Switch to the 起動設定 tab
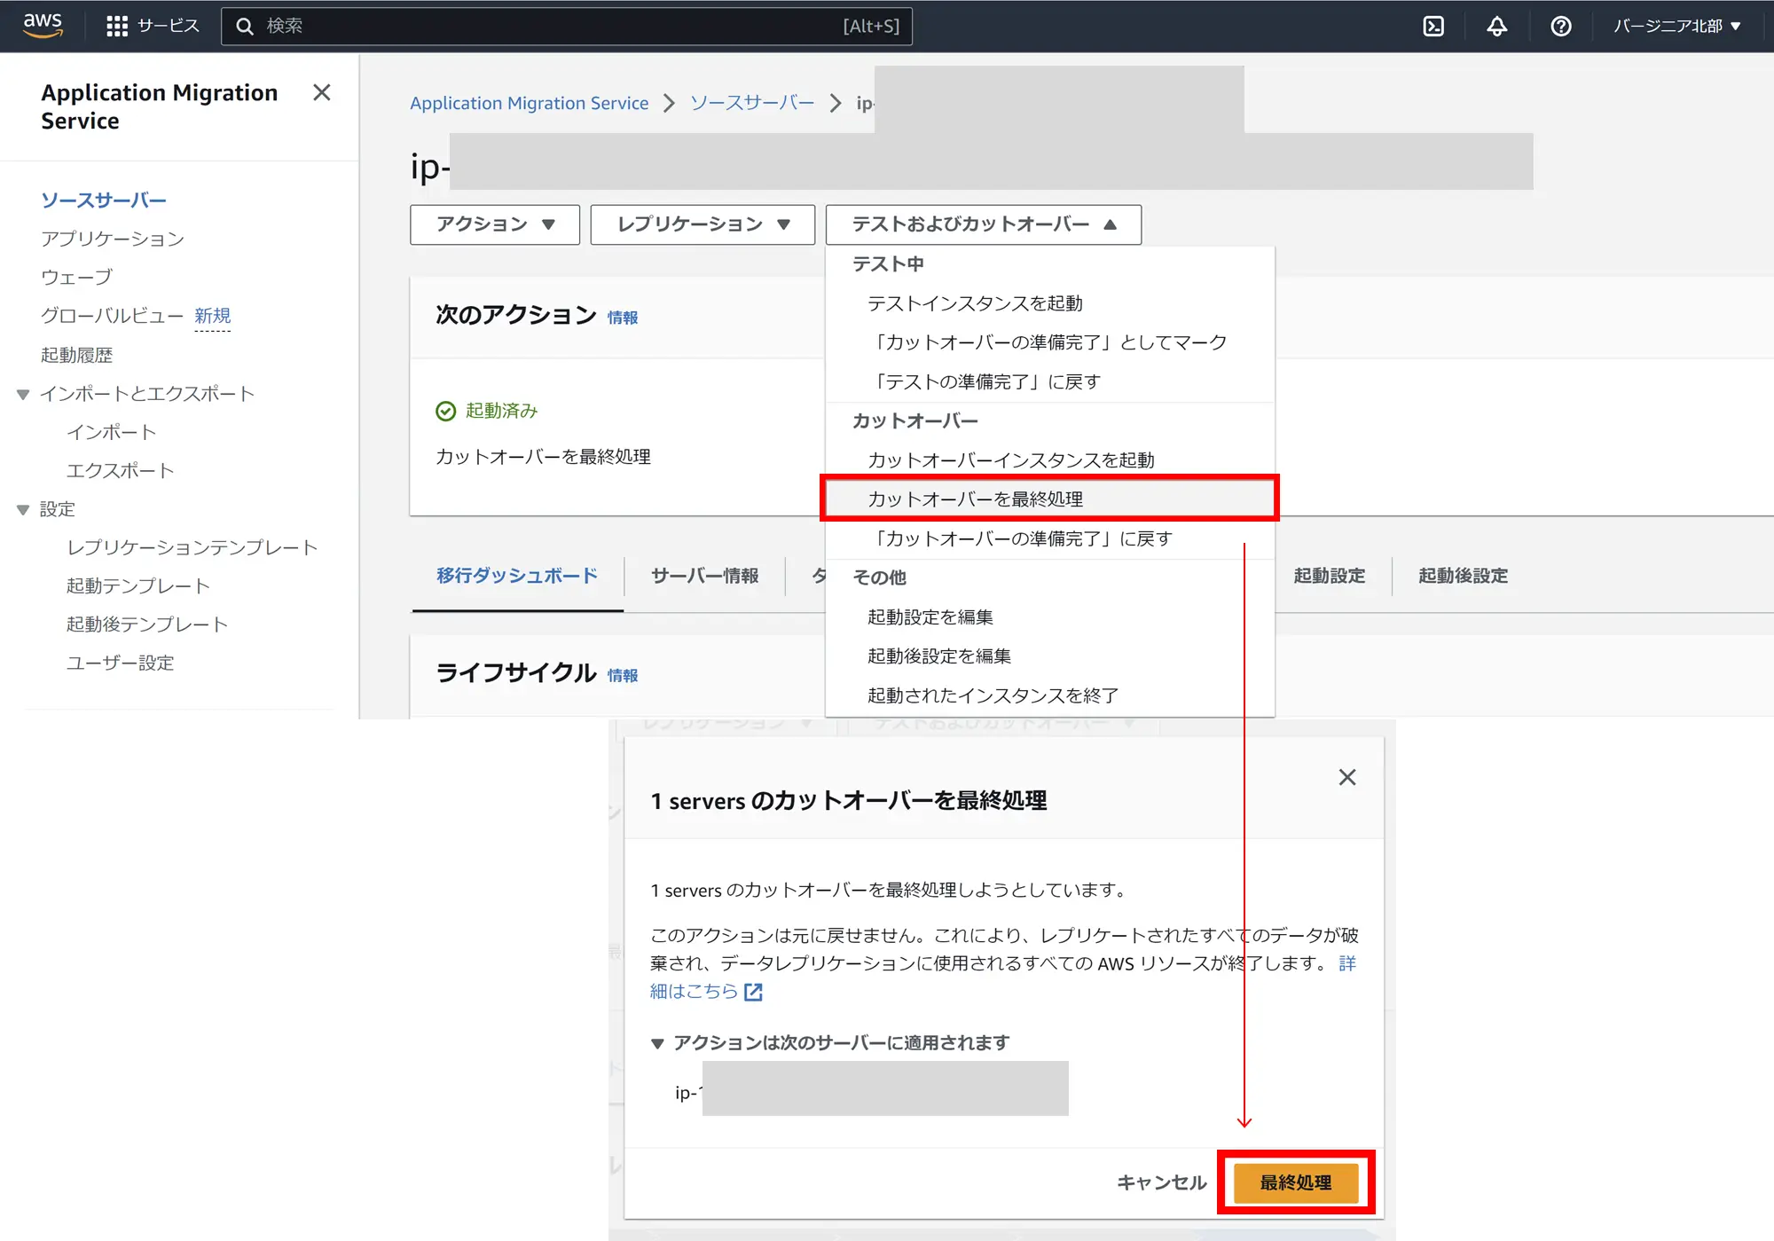This screenshot has width=1774, height=1241. [1330, 576]
